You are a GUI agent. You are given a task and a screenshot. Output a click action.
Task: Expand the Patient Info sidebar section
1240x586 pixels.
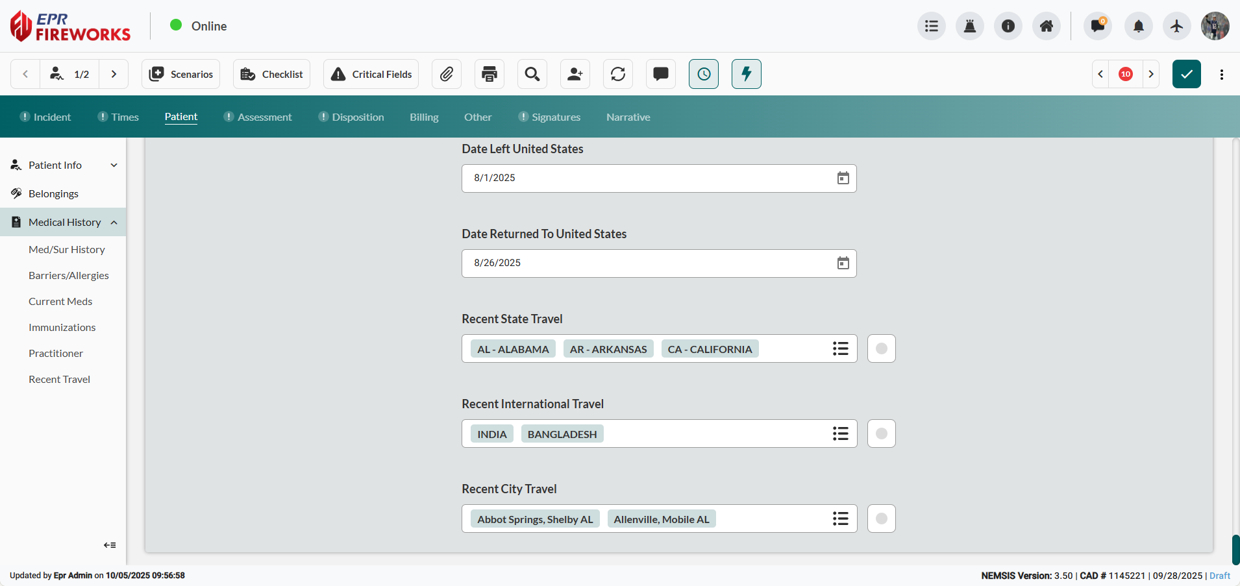pyautogui.click(x=114, y=165)
